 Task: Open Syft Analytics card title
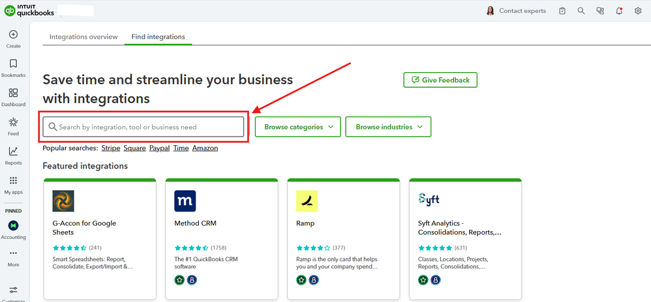(460, 228)
